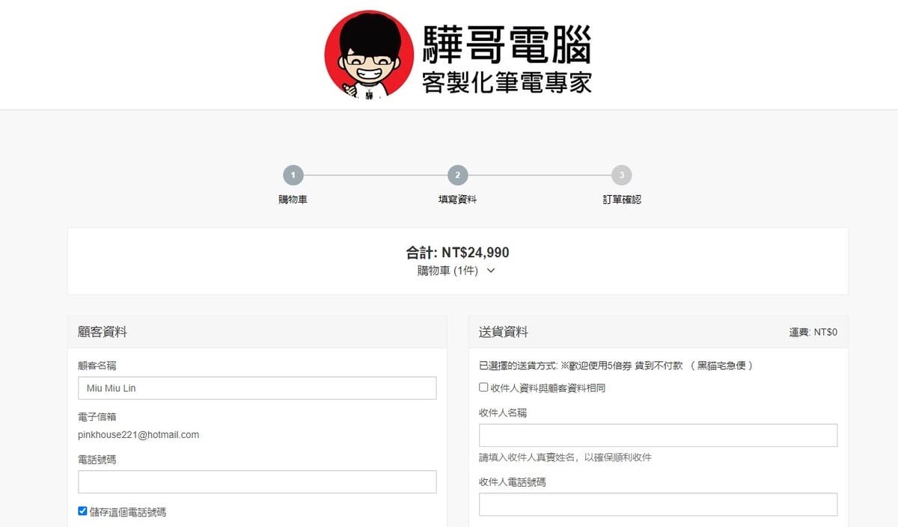Expand the 購物車 (1件) chevron arrow

[x=491, y=271]
